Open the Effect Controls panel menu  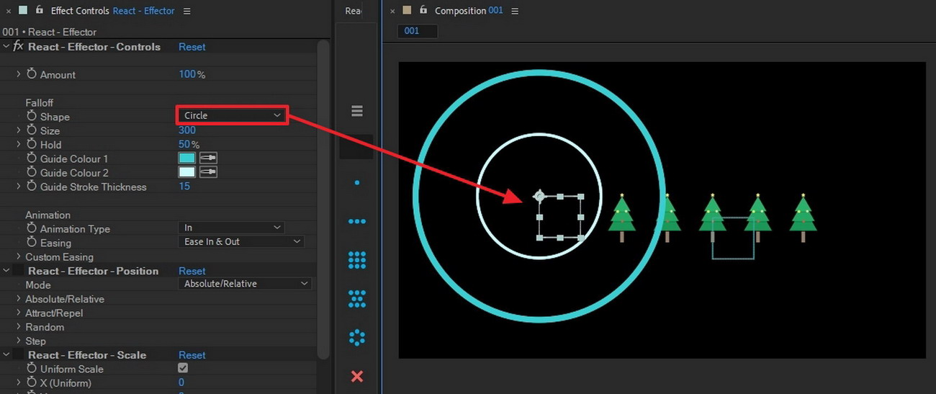click(187, 11)
